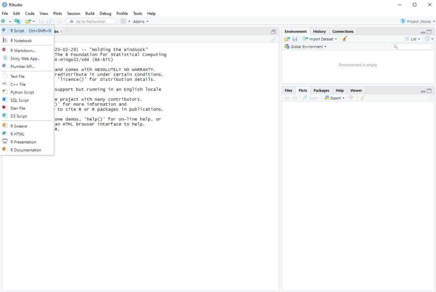
Task: Minimize the Environment pane
Action: (x=423, y=32)
